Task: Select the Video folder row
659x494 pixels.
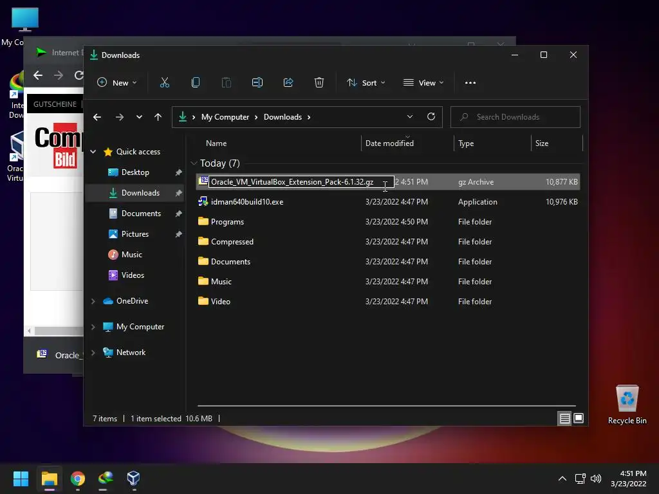Action: pyautogui.click(x=388, y=302)
